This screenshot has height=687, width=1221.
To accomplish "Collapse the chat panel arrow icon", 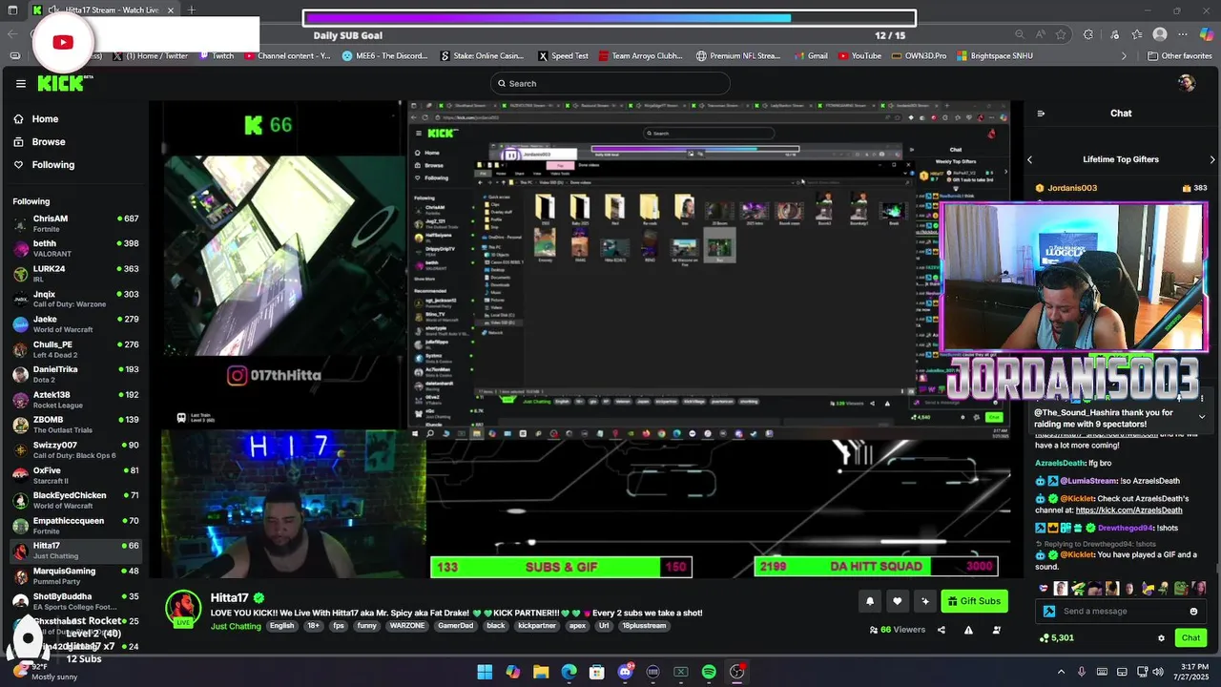I will coord(1041,114).
